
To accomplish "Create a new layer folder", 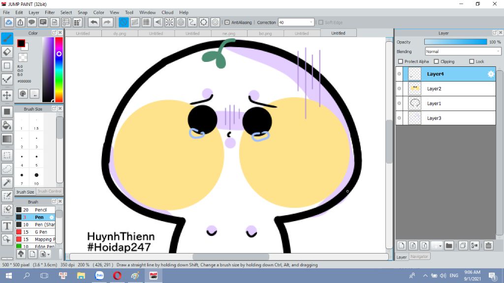I will click(x=449, y=246).
